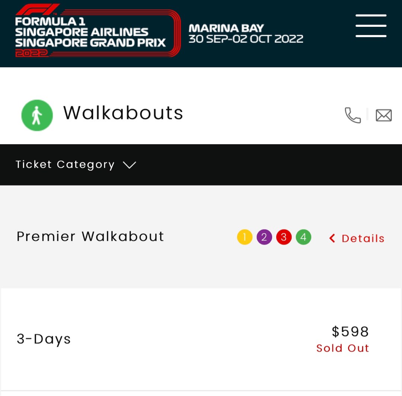Click the email envelope icon

(x=383, y=115)
